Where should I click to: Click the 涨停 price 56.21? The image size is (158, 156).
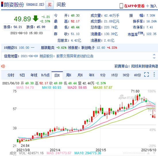click(x=18, y=27)
